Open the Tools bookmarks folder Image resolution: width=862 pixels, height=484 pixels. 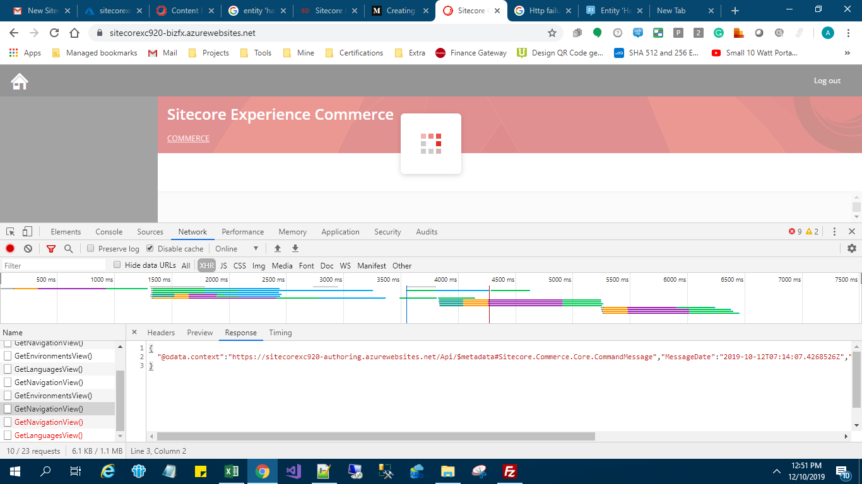coord(256,53)
